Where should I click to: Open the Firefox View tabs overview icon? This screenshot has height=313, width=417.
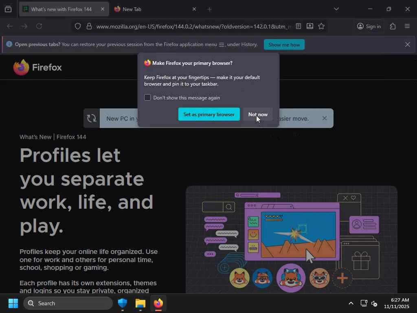(x=8, y=9)
